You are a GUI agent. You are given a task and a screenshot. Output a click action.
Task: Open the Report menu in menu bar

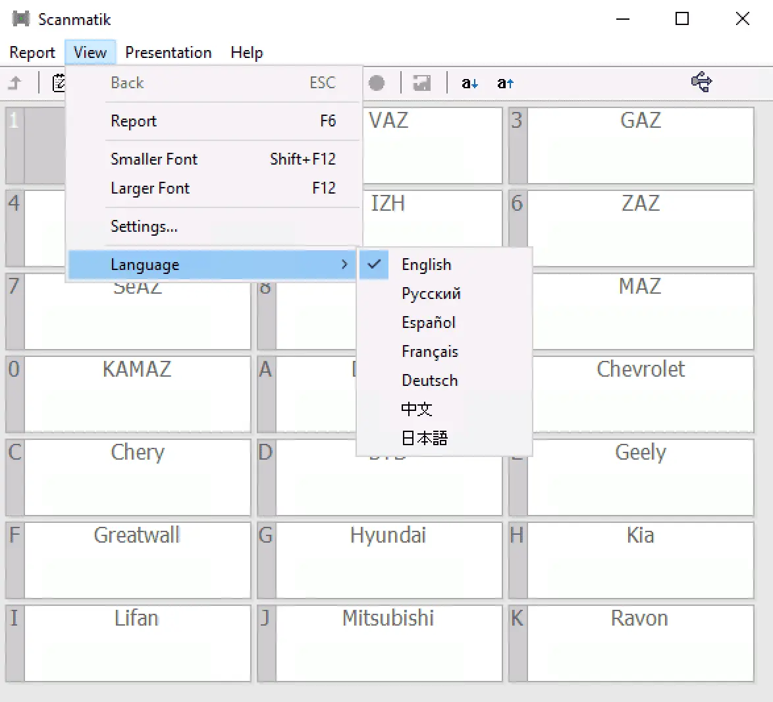coord(32,52)
